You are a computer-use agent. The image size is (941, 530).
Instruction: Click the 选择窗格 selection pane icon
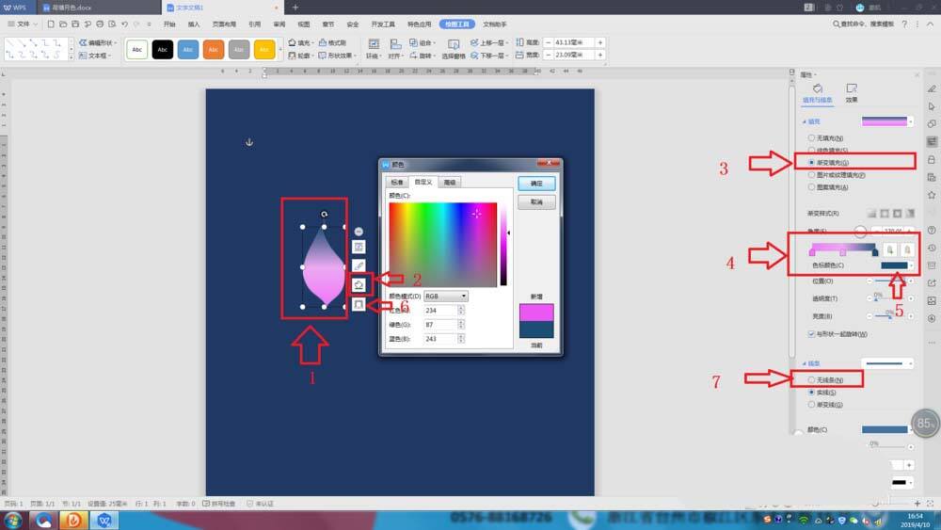pyautogui.click(x=454, y=44)
